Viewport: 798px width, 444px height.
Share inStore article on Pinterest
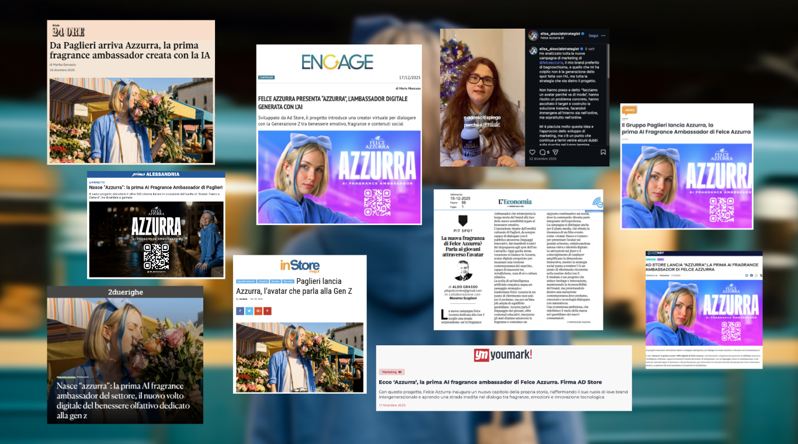coord(268,311)
